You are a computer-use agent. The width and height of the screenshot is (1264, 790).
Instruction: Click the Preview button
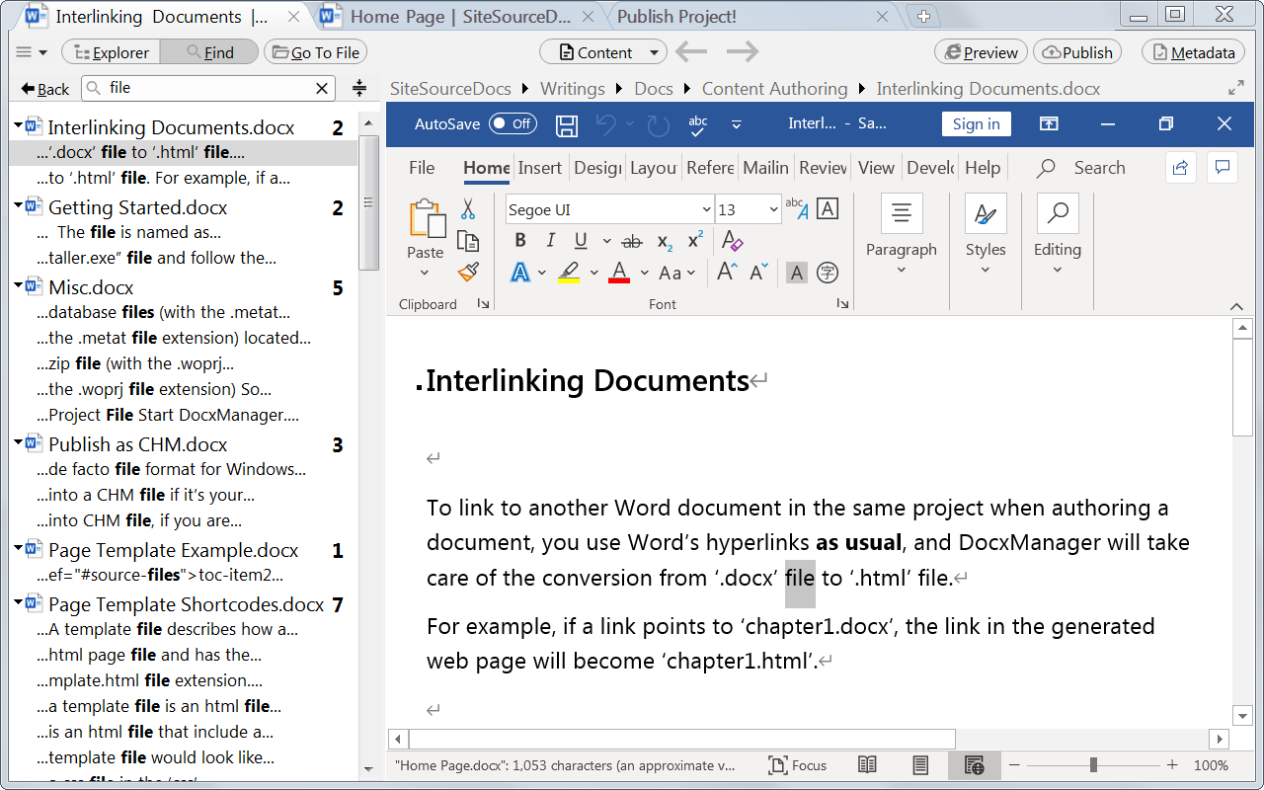click(x=981, y=52)
